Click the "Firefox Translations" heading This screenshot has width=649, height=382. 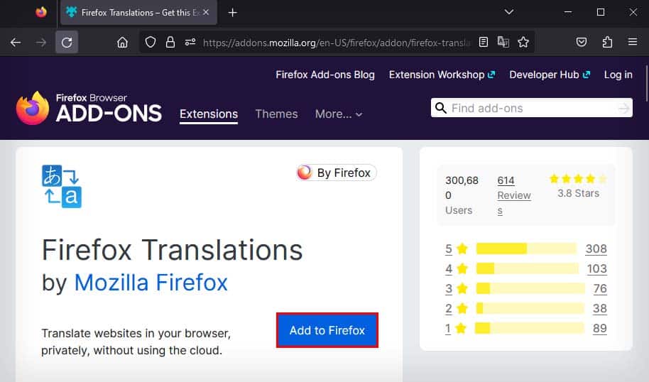pos(172,250)
